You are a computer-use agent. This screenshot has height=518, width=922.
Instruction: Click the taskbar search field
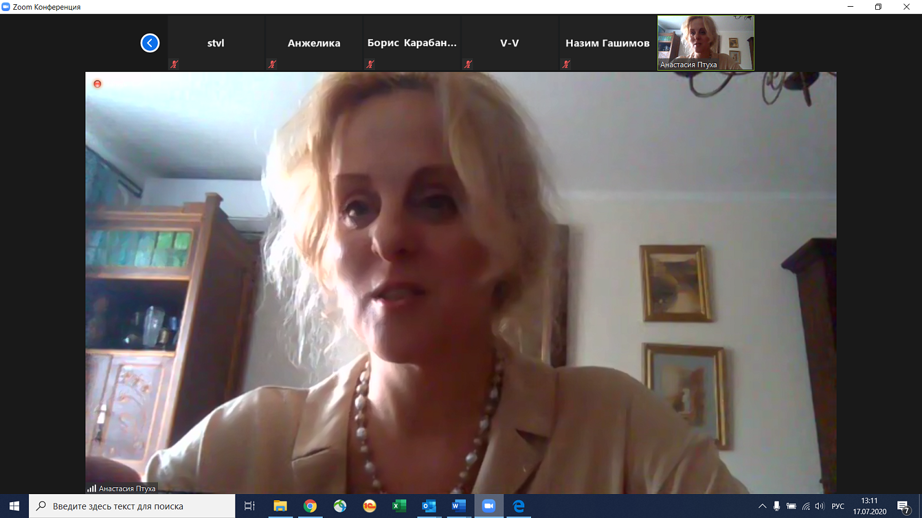[x=132, y=506]
